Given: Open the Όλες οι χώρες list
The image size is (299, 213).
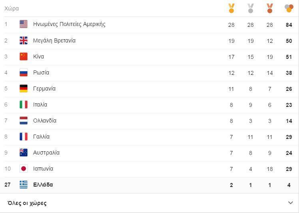Looking at the screenshot, I should point(27,203).
